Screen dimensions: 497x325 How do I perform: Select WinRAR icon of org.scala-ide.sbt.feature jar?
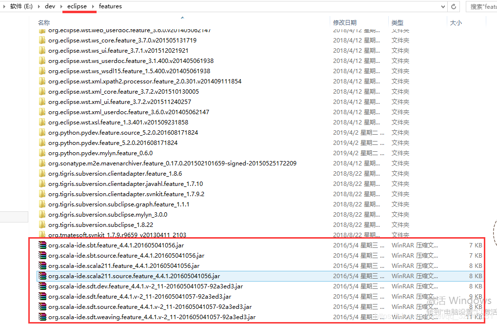coord(42,245)
